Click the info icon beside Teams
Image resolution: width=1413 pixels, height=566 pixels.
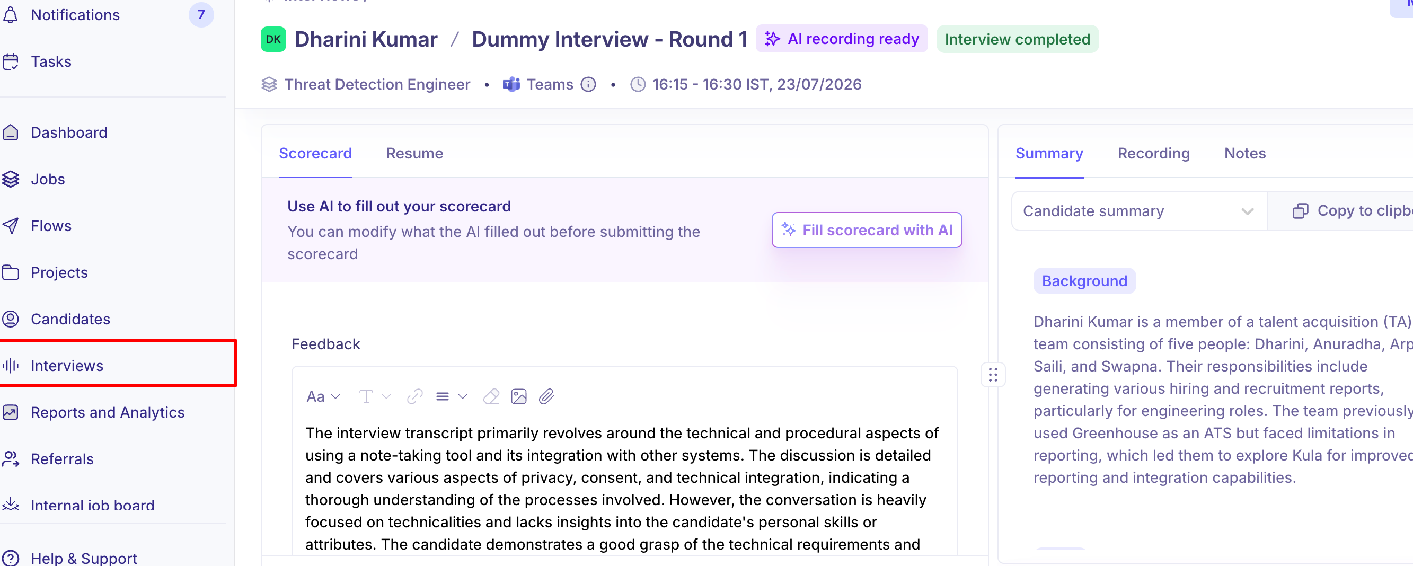pos(588,84)
